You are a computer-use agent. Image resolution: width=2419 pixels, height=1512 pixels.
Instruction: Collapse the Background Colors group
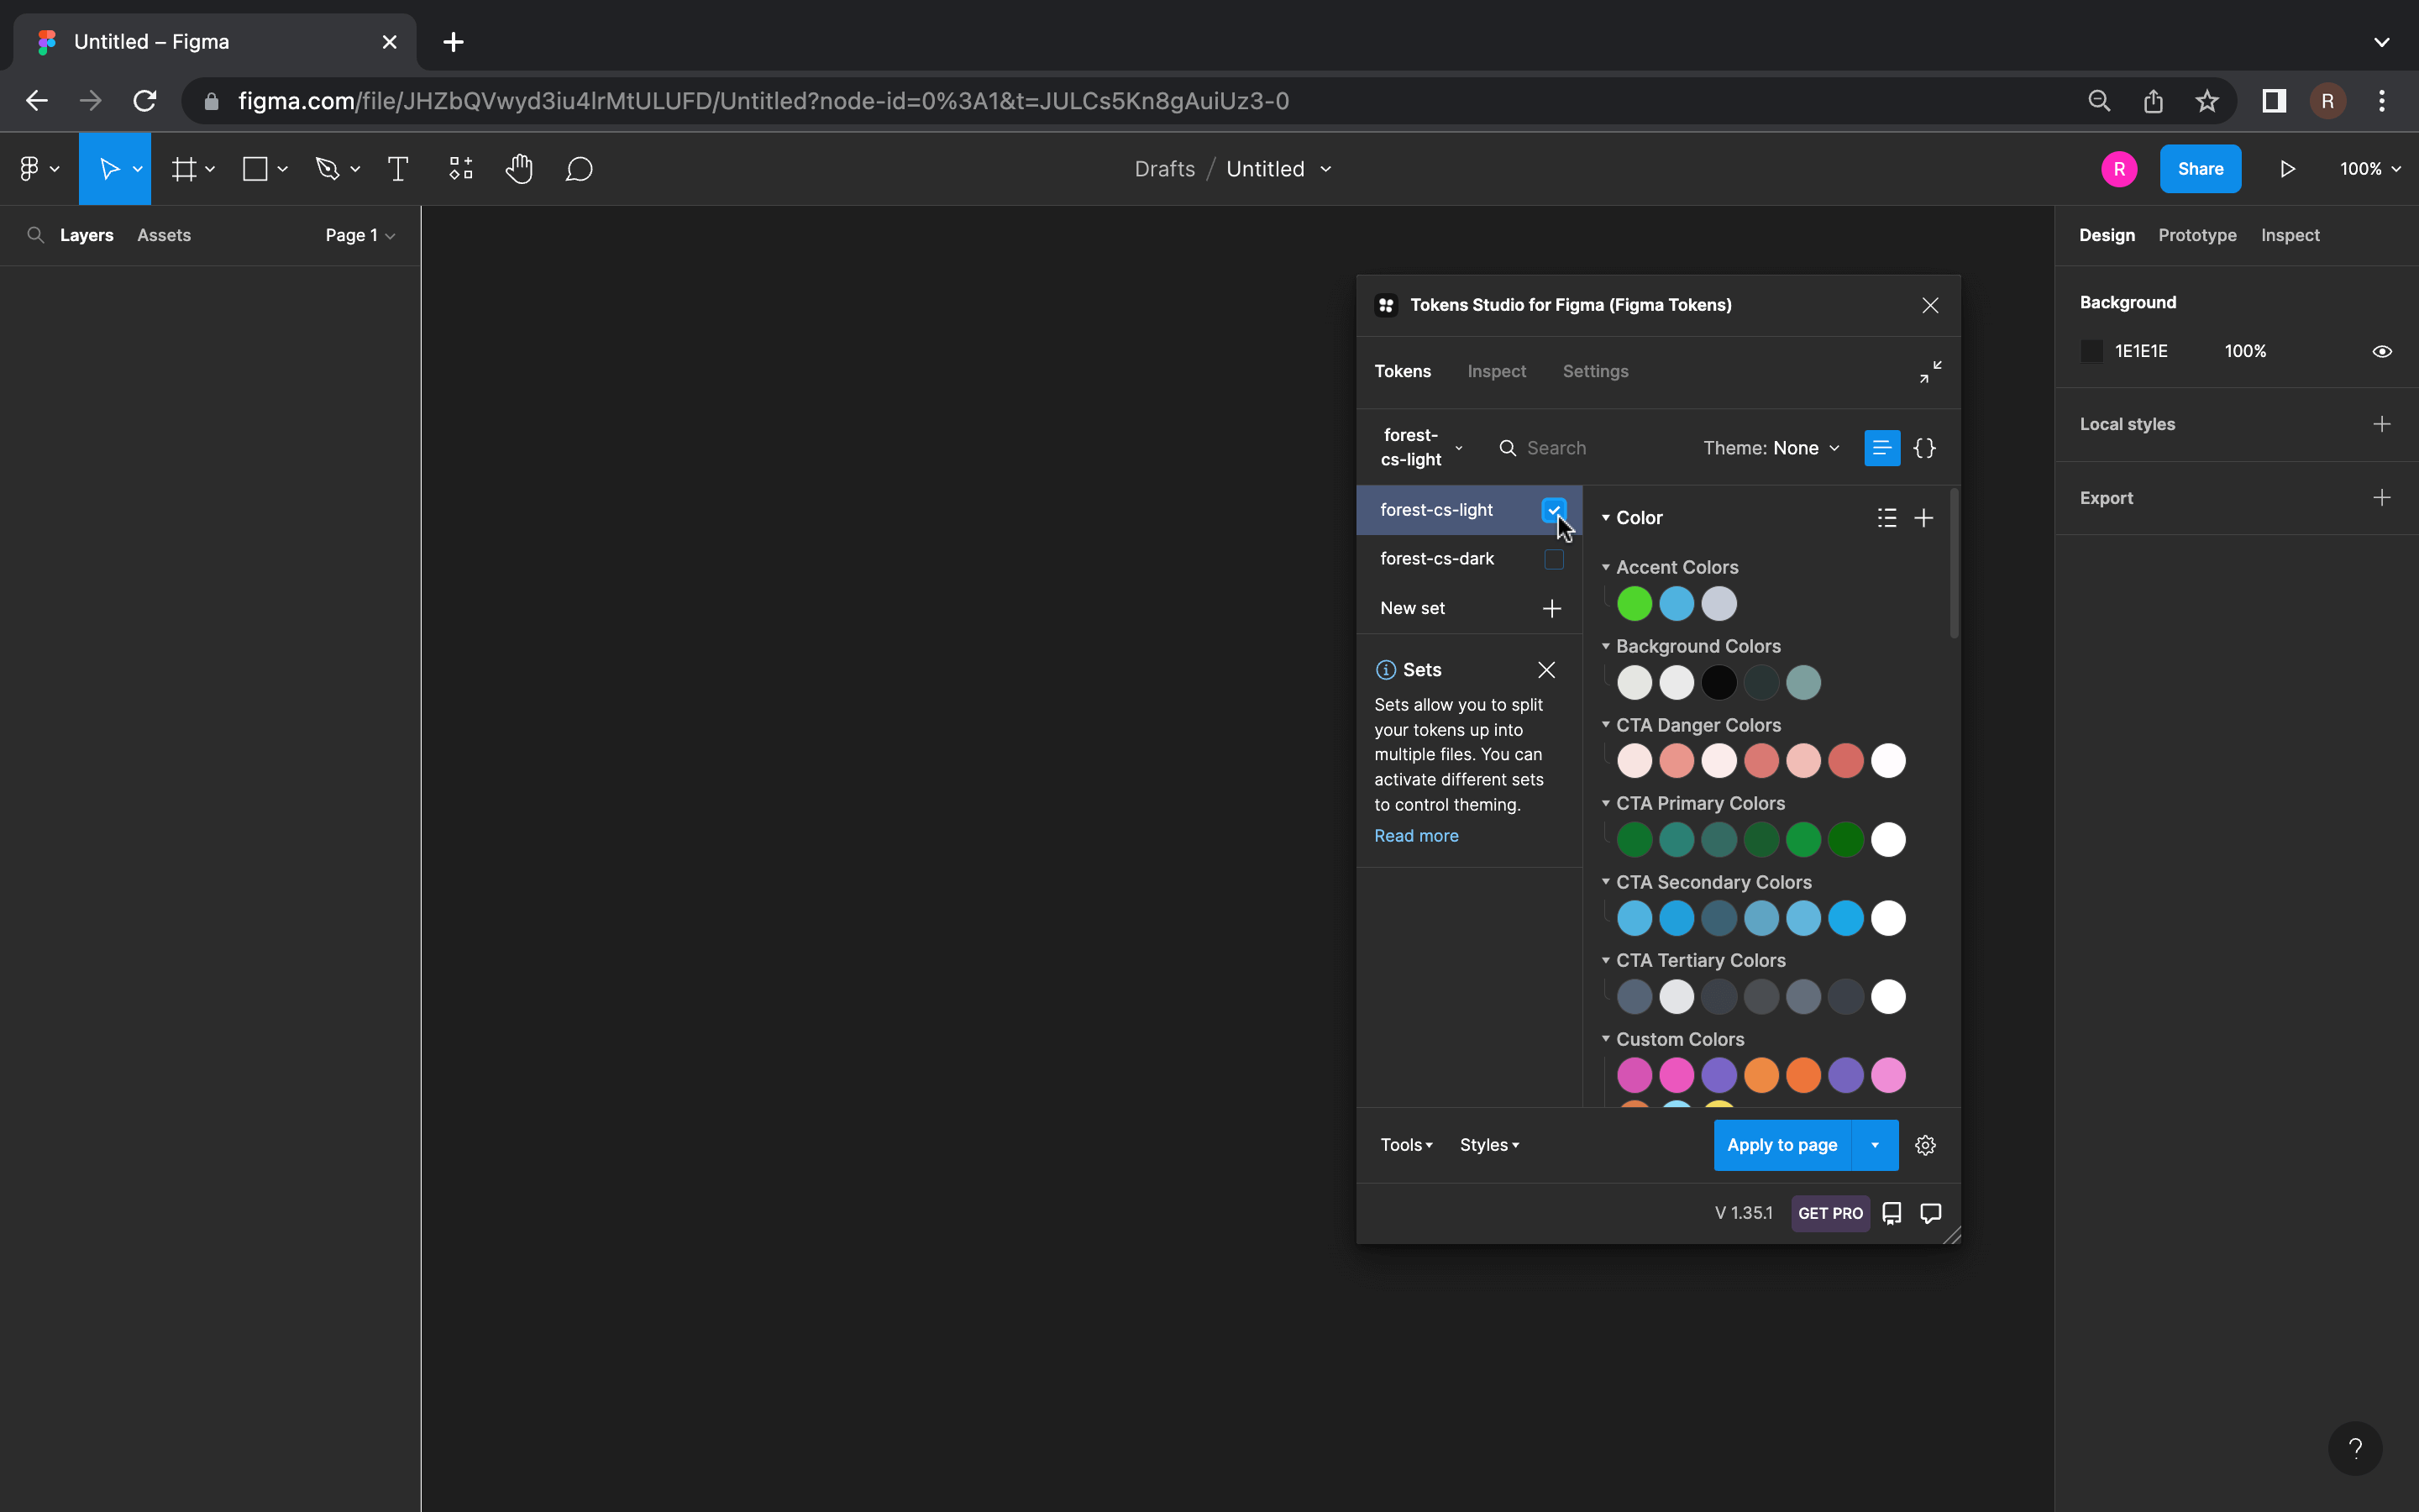click(1605, 646)
